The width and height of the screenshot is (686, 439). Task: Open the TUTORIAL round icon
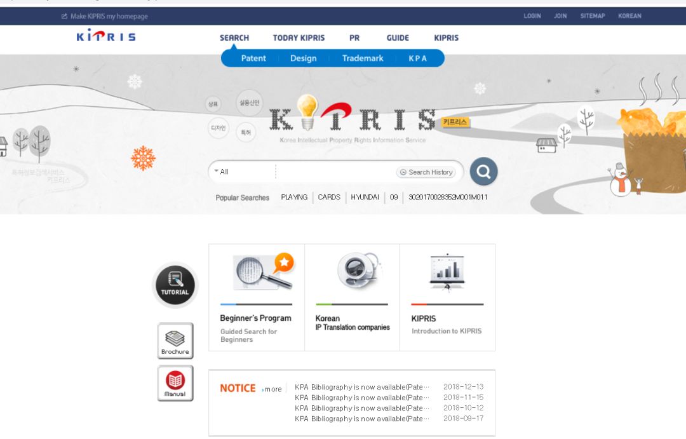coord(175,285)
